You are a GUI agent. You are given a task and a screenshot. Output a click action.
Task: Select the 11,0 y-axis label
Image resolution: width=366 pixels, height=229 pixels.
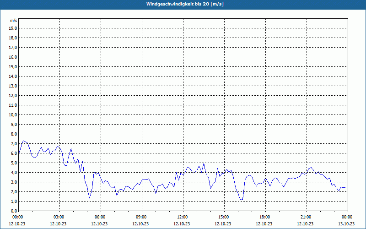click(13, 105)
